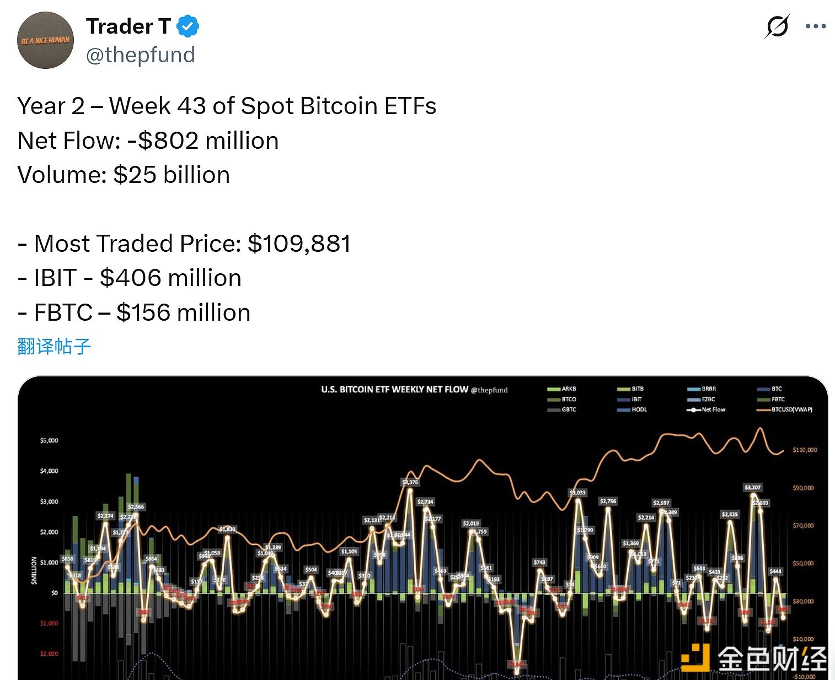835x680 pixels.
Task: Select the ARKB legend swatch in the chart
Action: pyautogui.click(x=553, y=388)
